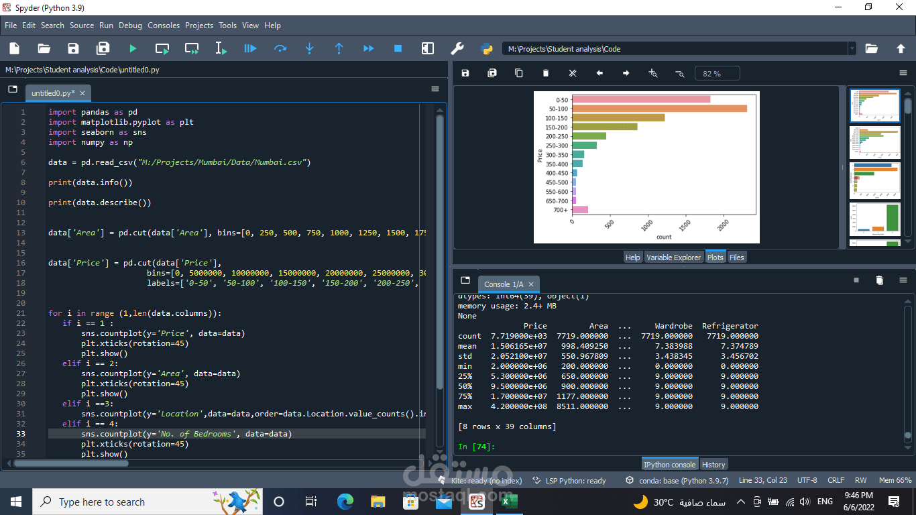Open the Edit menu
The width and height of the screenshot is (916, 515).
pos(29,25)
